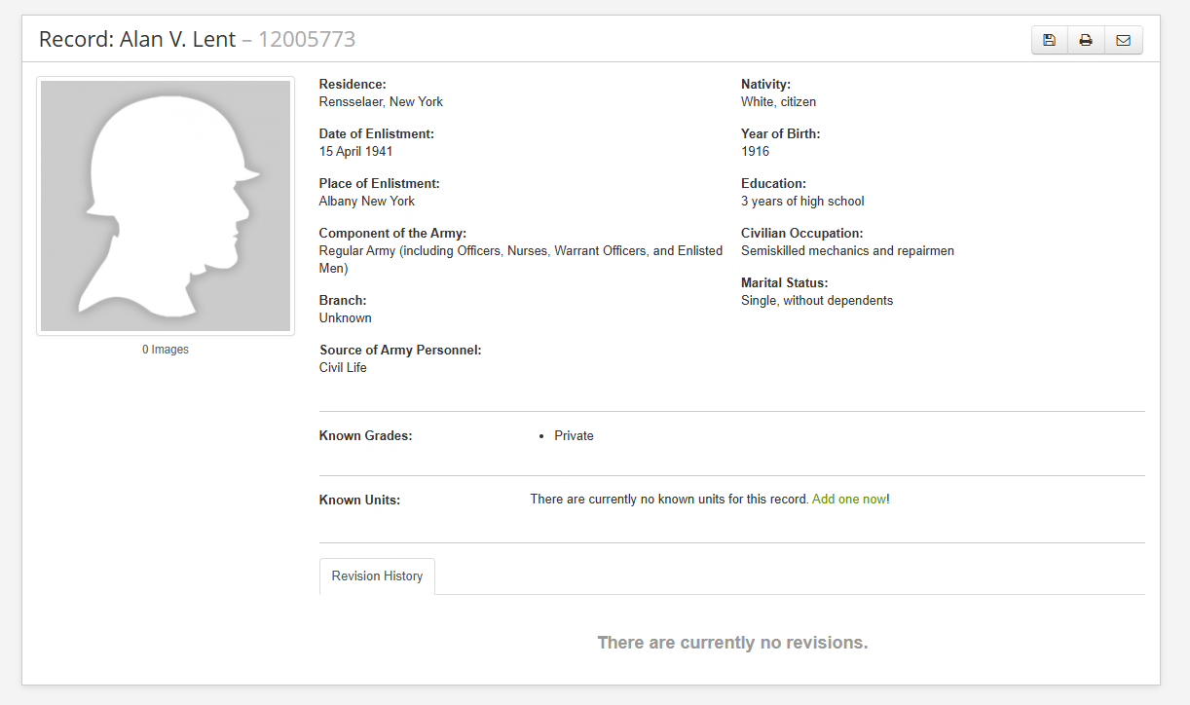Click the save (floppy disk) icon
This screenshot has height=705, width=1190.
[x=1049, y=40]
